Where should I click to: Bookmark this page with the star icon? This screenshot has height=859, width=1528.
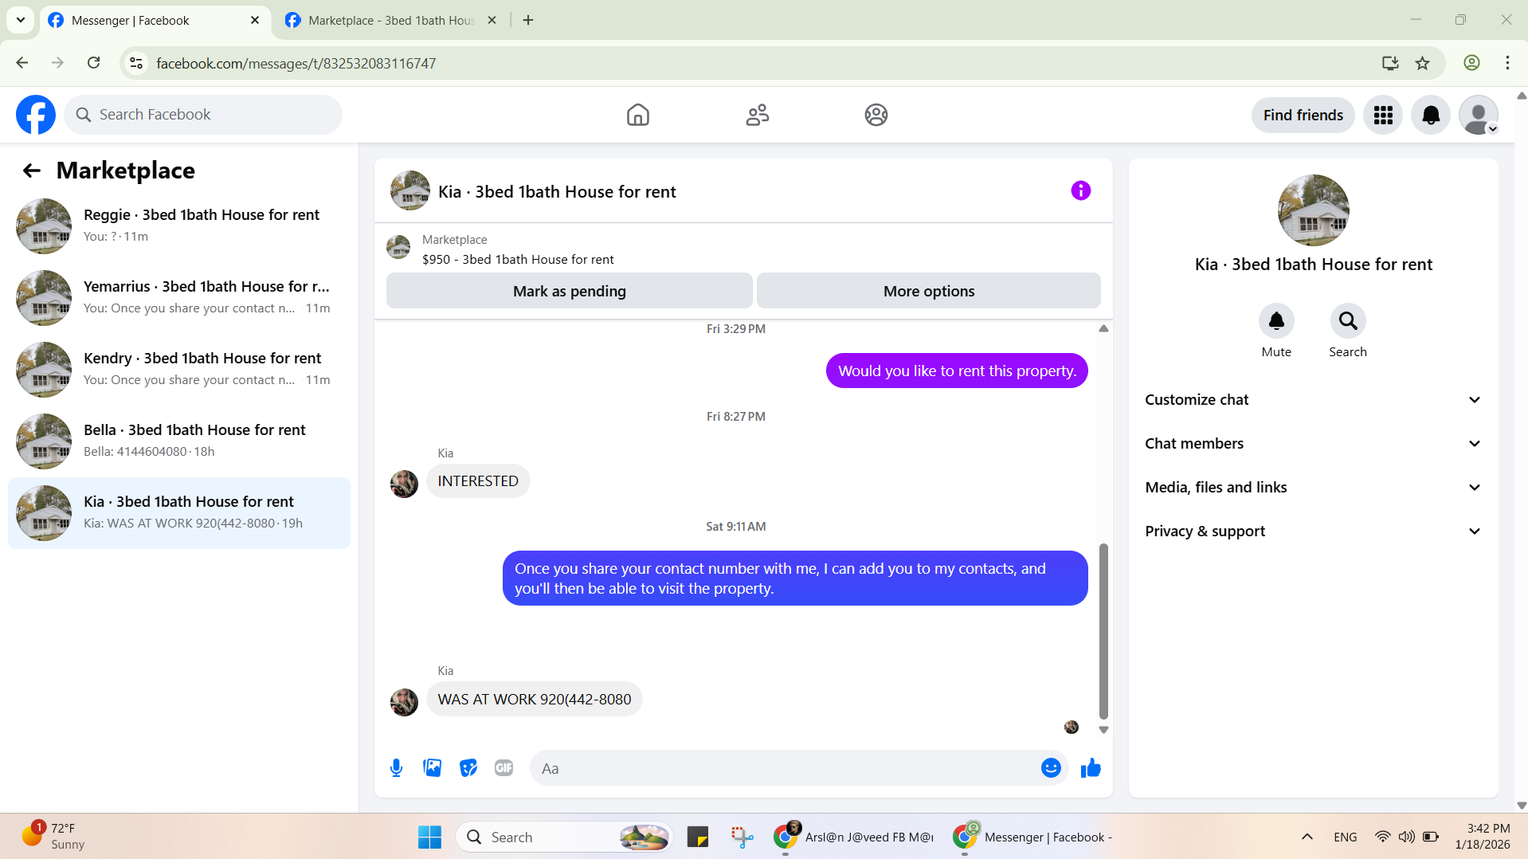[x=1422, y=63]
